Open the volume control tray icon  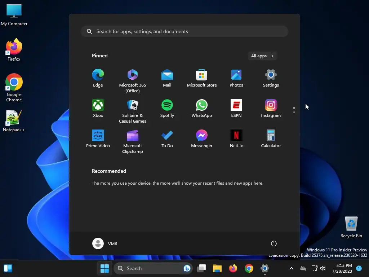pyautogui.click(x=323, y=268)
